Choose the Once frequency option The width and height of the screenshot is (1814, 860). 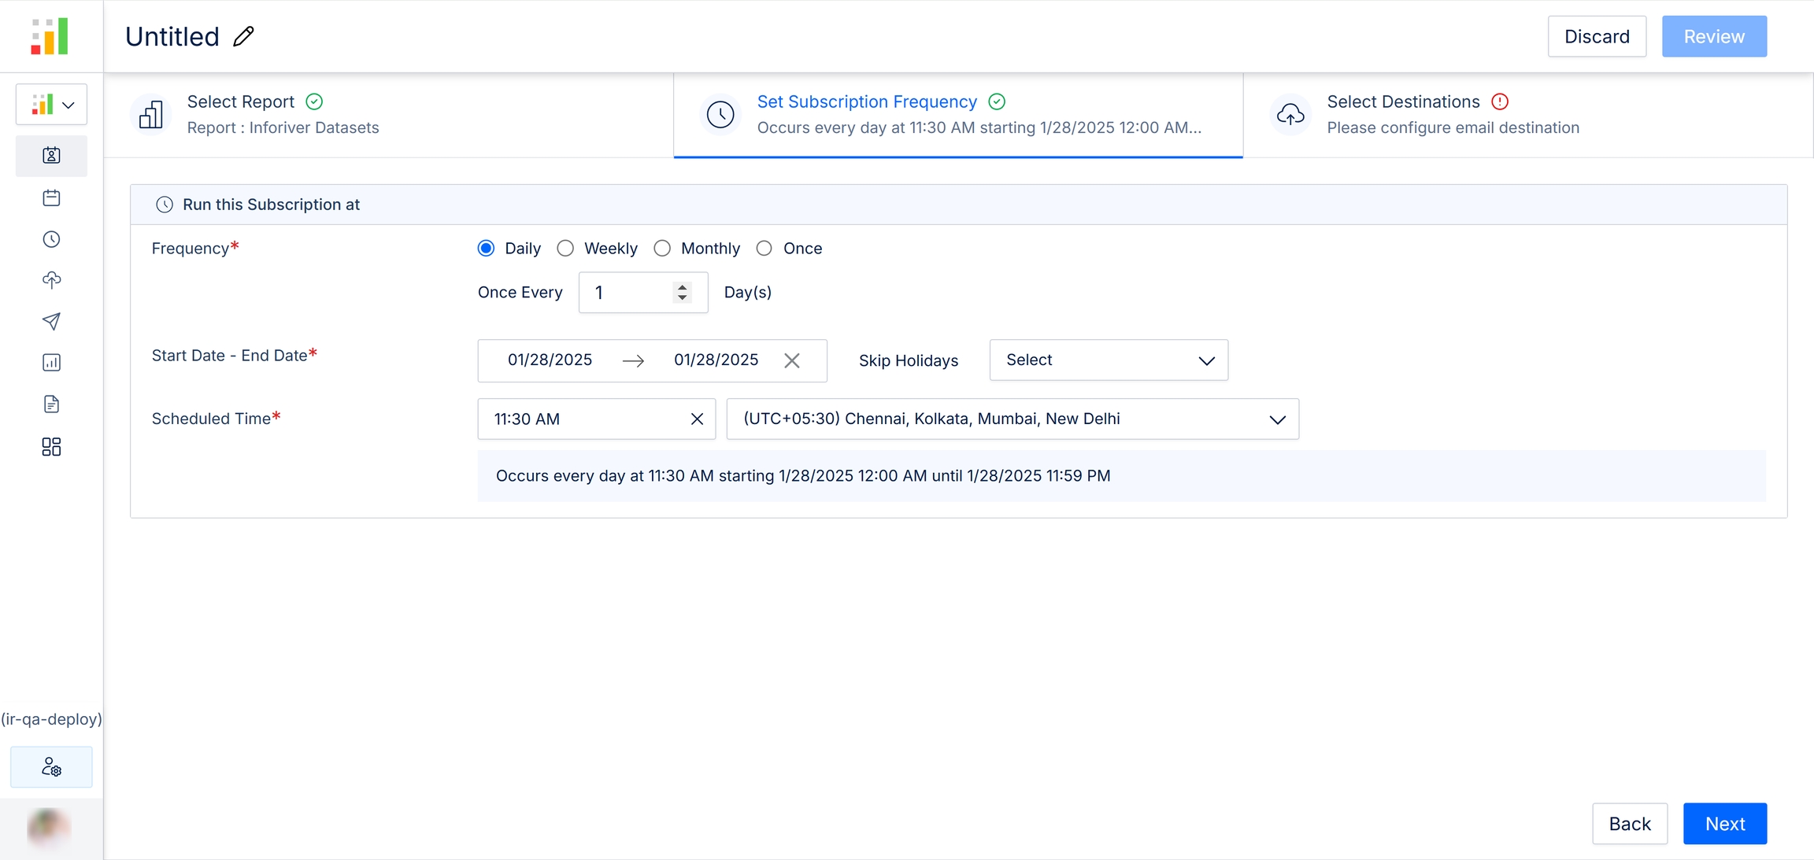[x=764, y=249]
